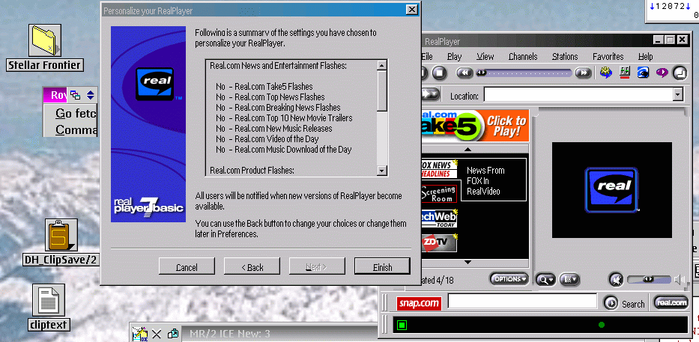Choose the 'Go fetc' menu entry
The image size is (699, 342).
pos(76,114)
